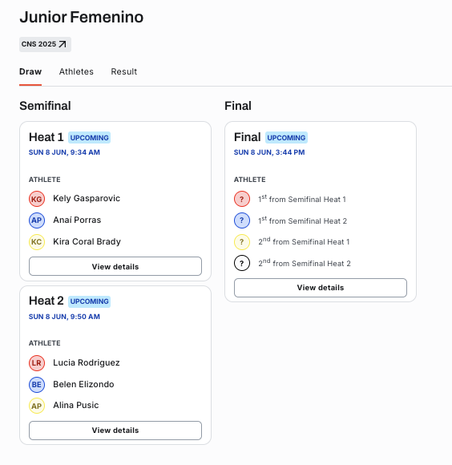Click the blue BE avatar for Belen Elizondo

[37, 385]
